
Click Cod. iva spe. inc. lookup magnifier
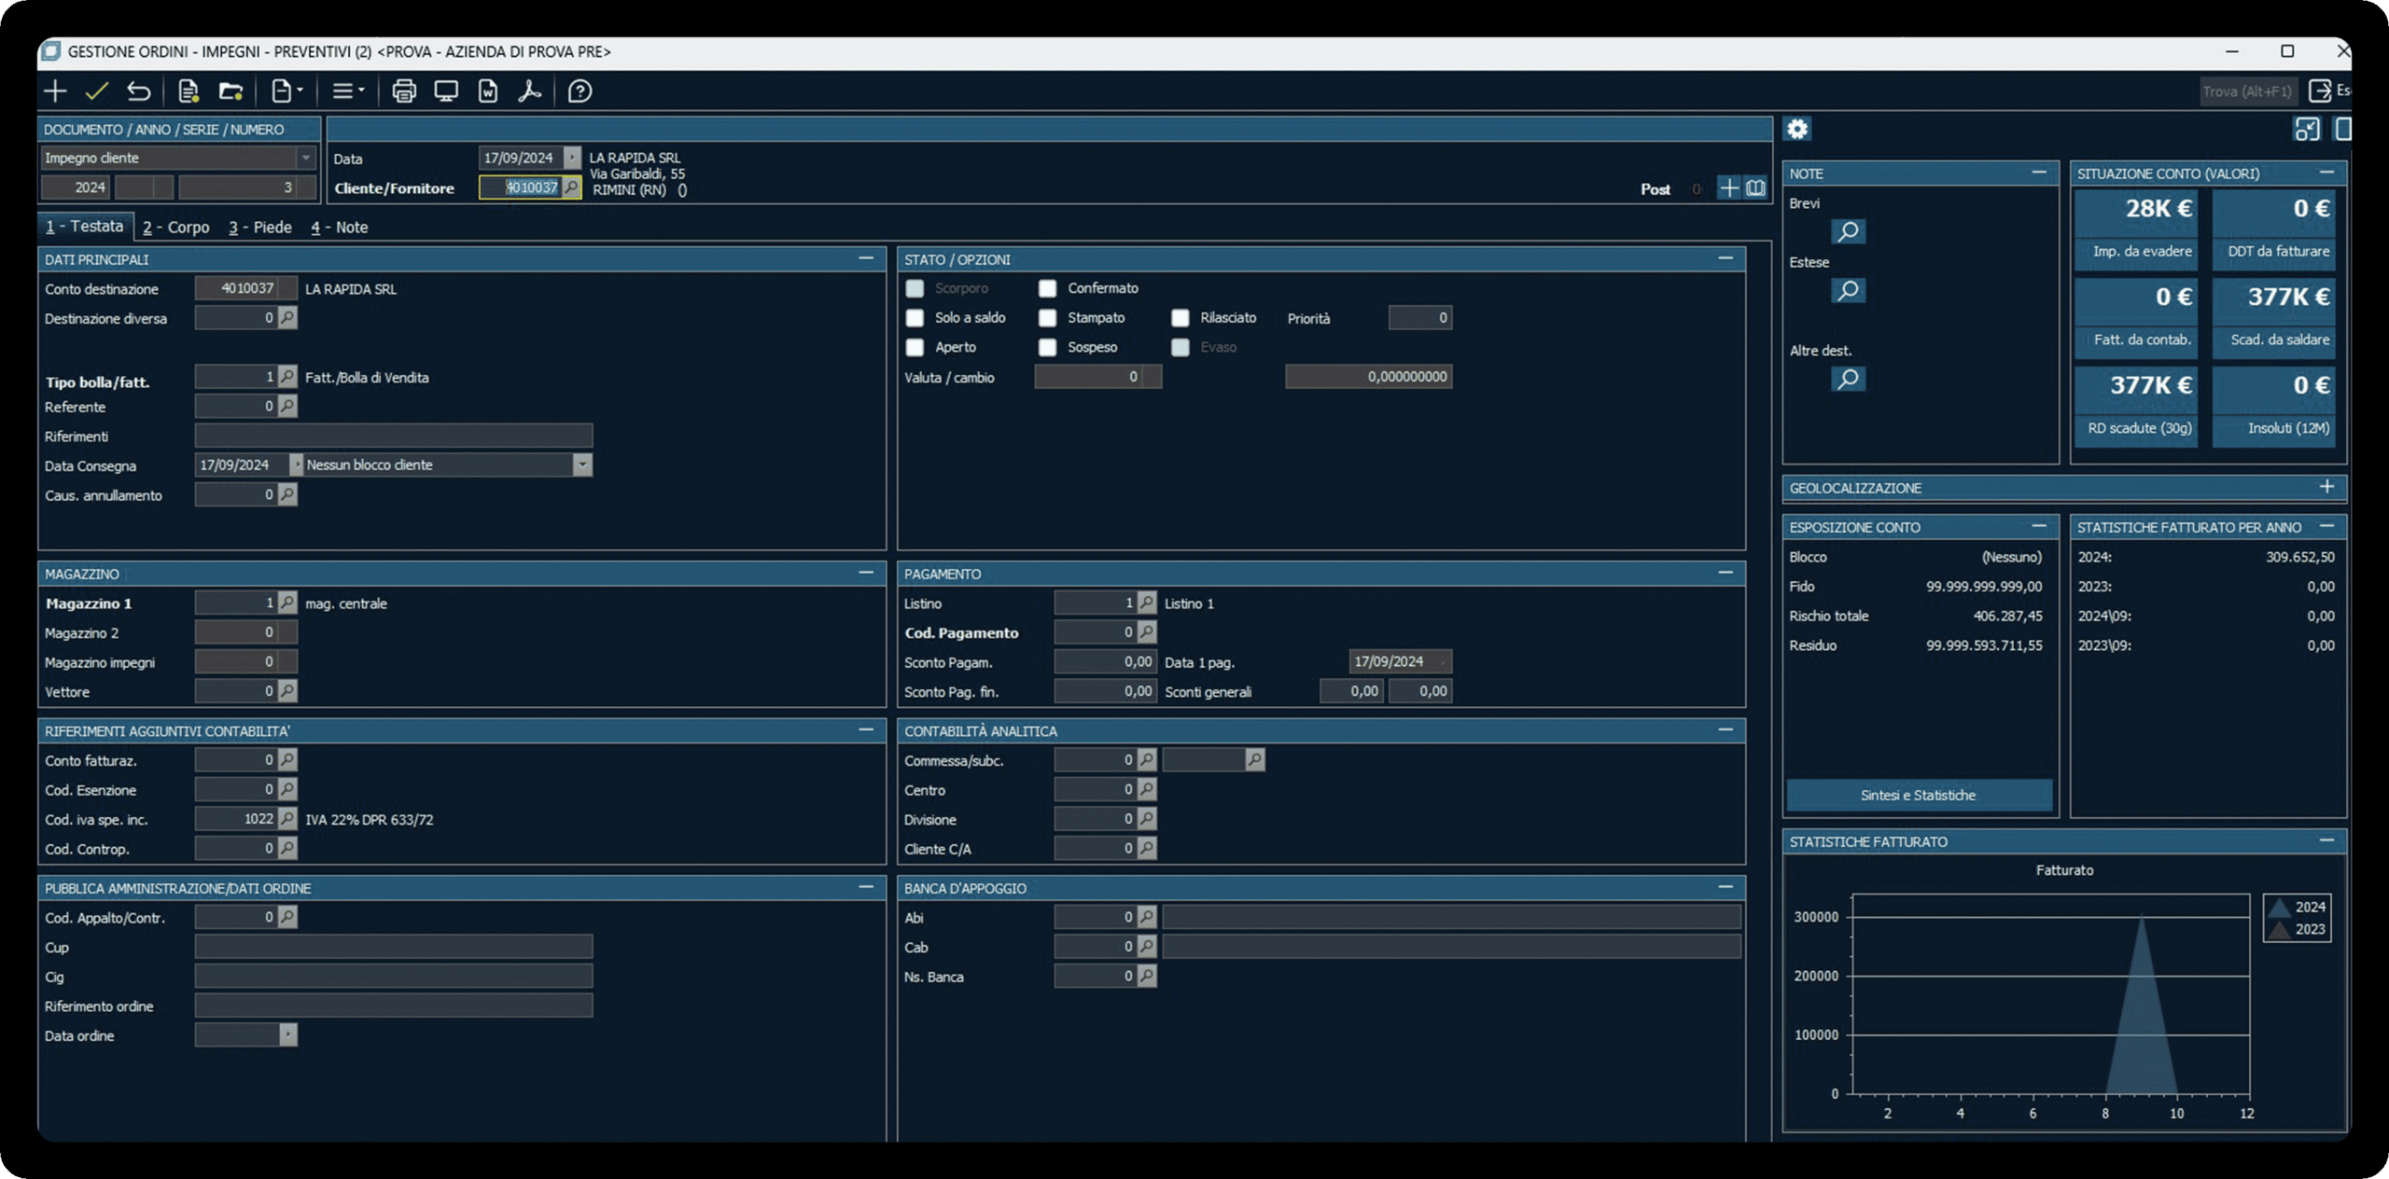[x=287, y=818]
